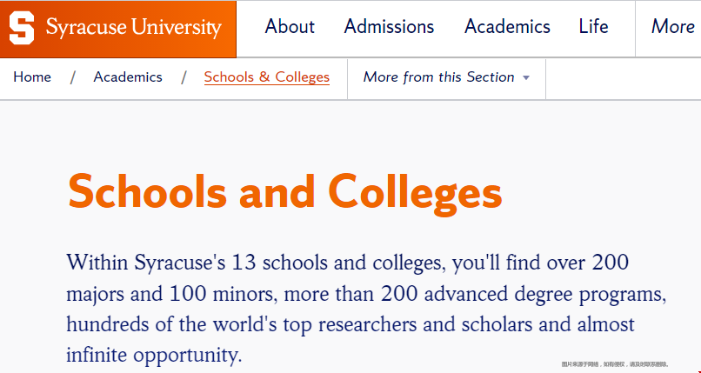Click the words infinite opportunity in the paragraph
This screenshot has width=701, height=373.
154,355
